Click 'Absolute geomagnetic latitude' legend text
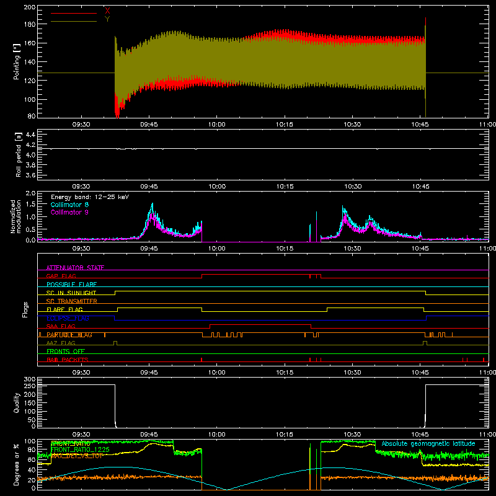The width and height of the screenshot is (496, 496). pyautogui.click(x=428, y=443)
